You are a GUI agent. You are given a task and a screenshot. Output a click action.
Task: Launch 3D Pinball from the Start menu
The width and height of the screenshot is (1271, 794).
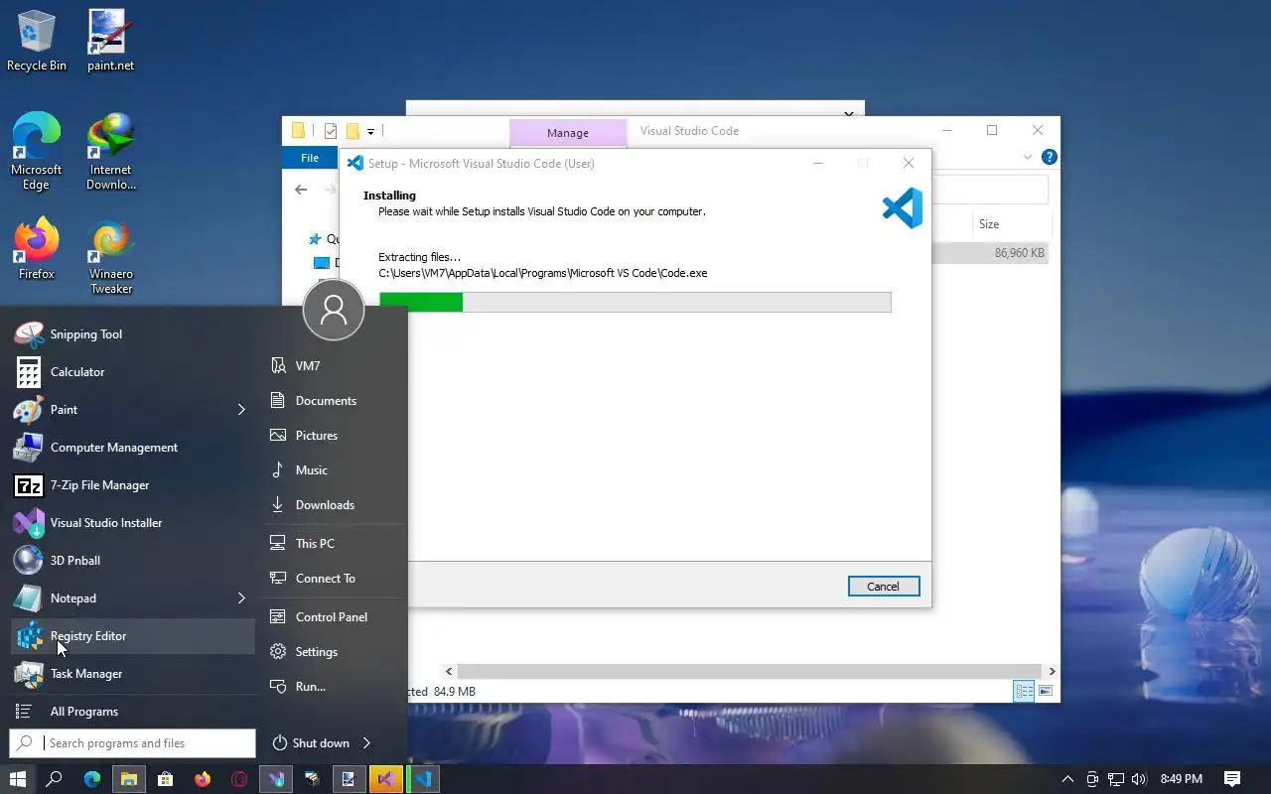click(132, 561)
